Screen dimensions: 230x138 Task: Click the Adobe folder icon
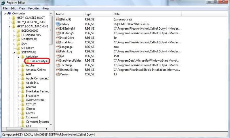tap(22, 65)
